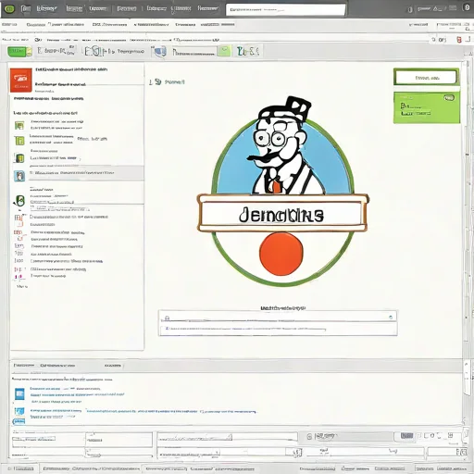
Task: Toggle the small switch in the green panel
Action: 449,98
